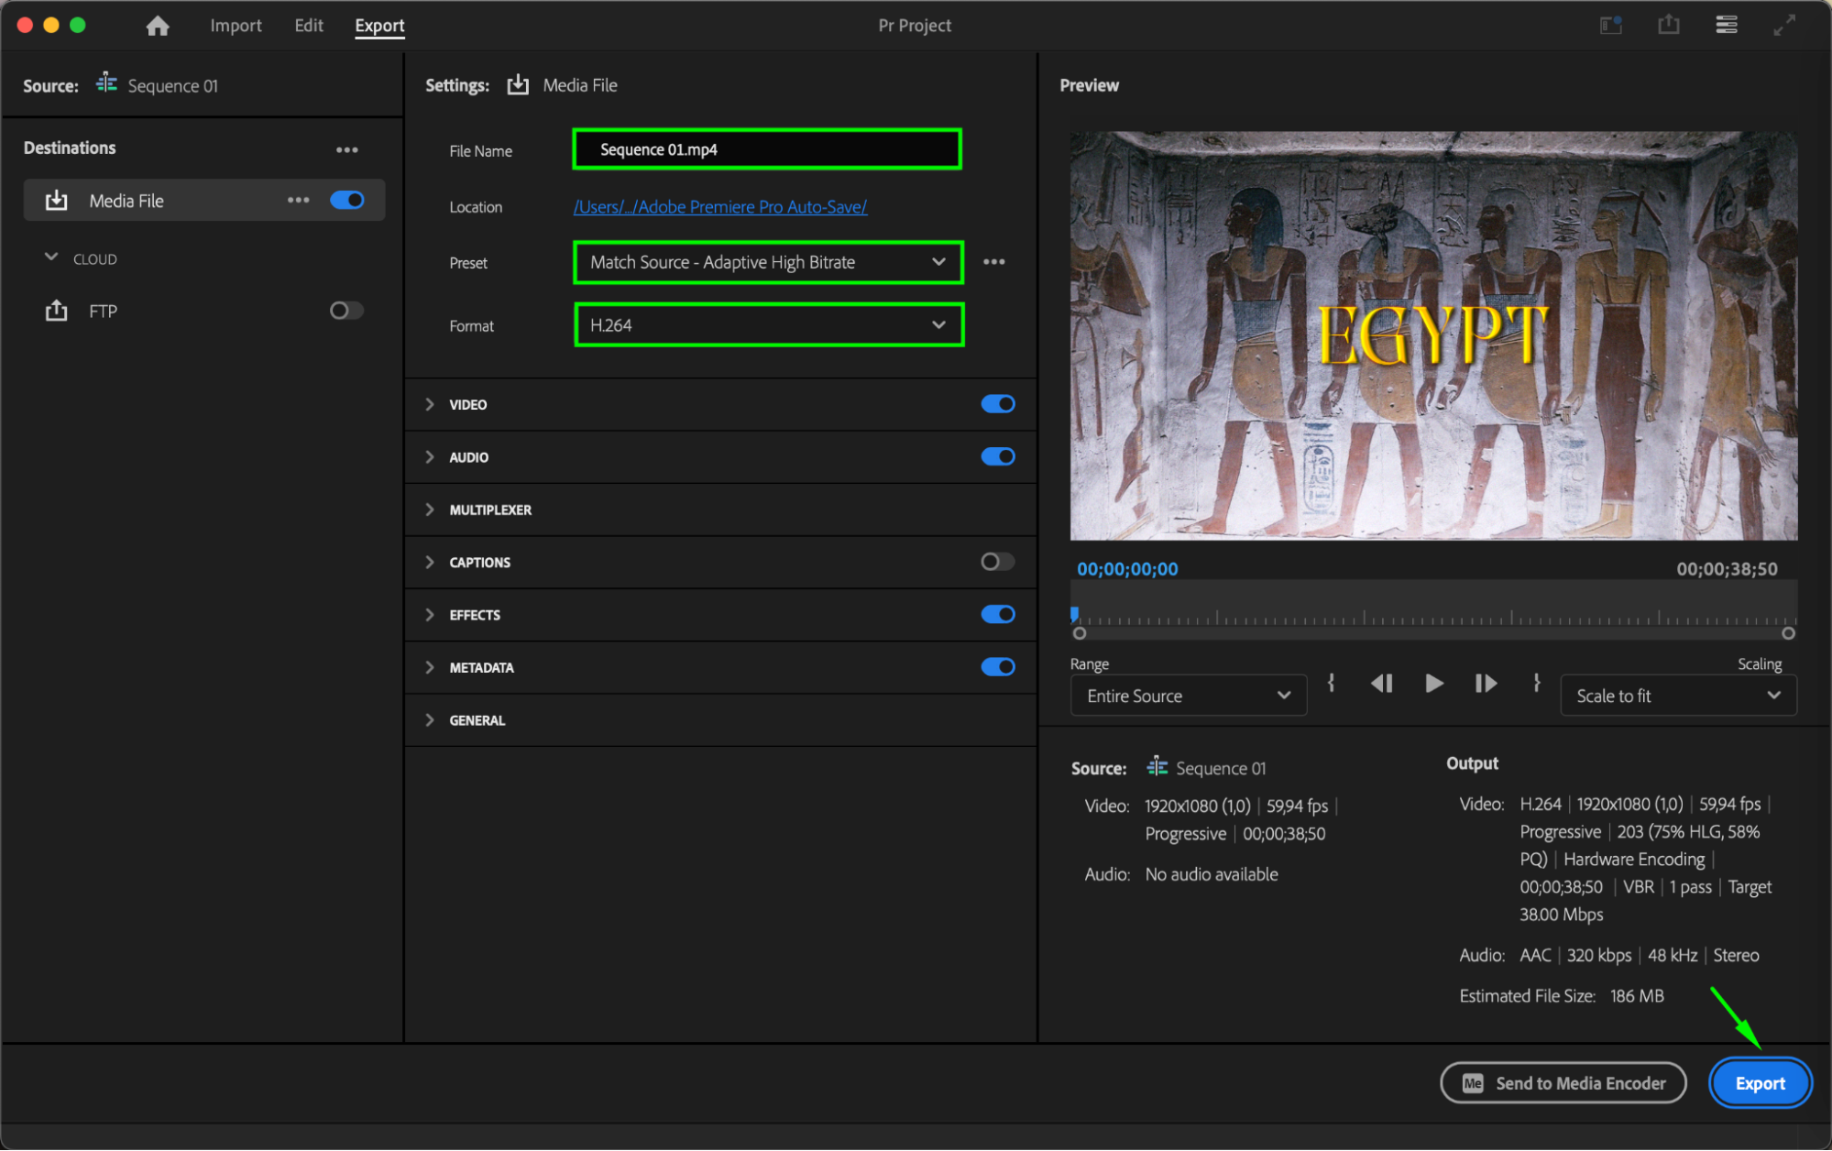
Task: Disable the Media File destination toggle
Action: (x=347, y=200)
